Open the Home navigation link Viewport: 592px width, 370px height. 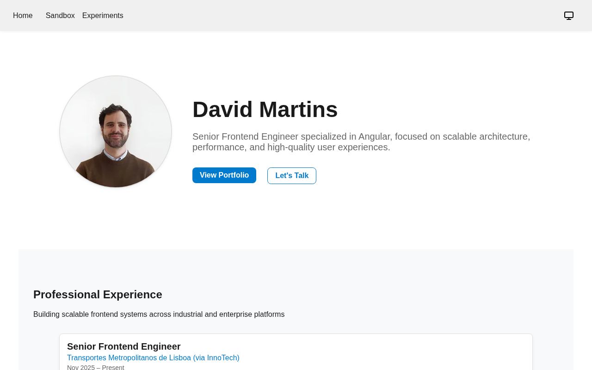[23, 16]
